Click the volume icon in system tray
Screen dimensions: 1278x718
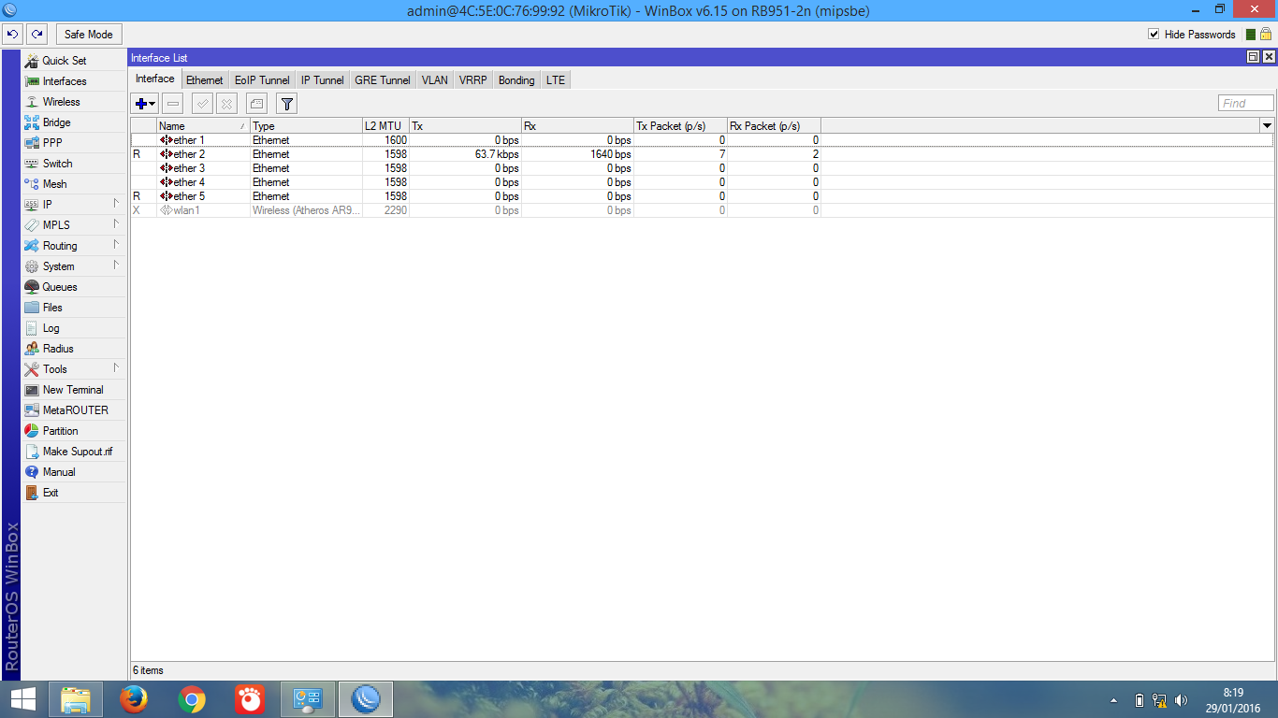pos(1181,700)
